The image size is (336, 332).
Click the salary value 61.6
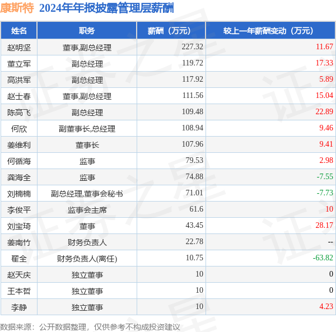click(x=196, y=209)
